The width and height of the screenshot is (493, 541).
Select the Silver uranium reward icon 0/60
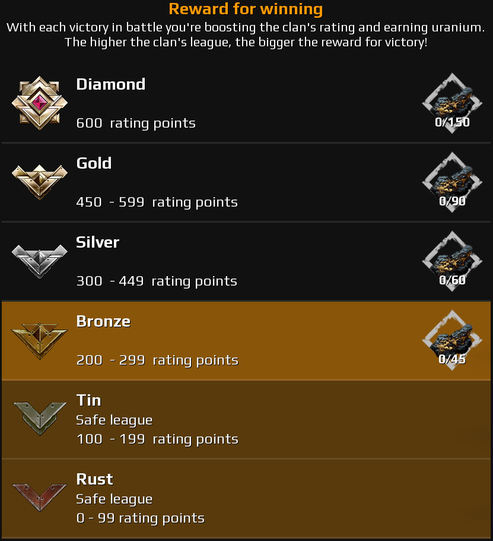(x=452, y=261)
